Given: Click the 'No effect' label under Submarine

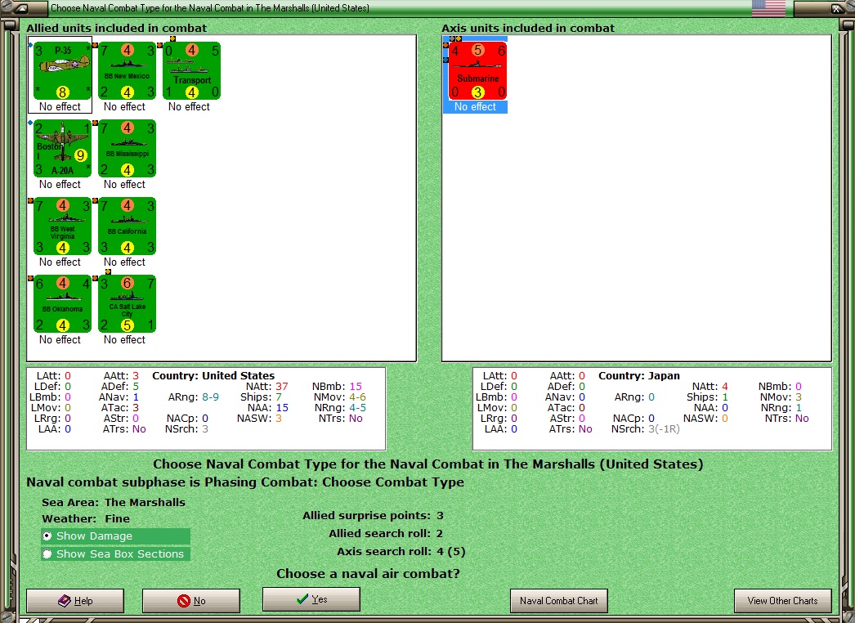Looking at the screenshot, I should pos(475,107).
